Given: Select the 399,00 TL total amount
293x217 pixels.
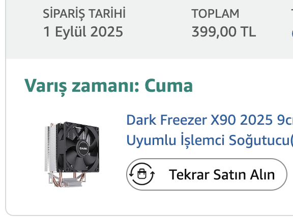Looking at the screenshot, I should [x=224, y=31].
